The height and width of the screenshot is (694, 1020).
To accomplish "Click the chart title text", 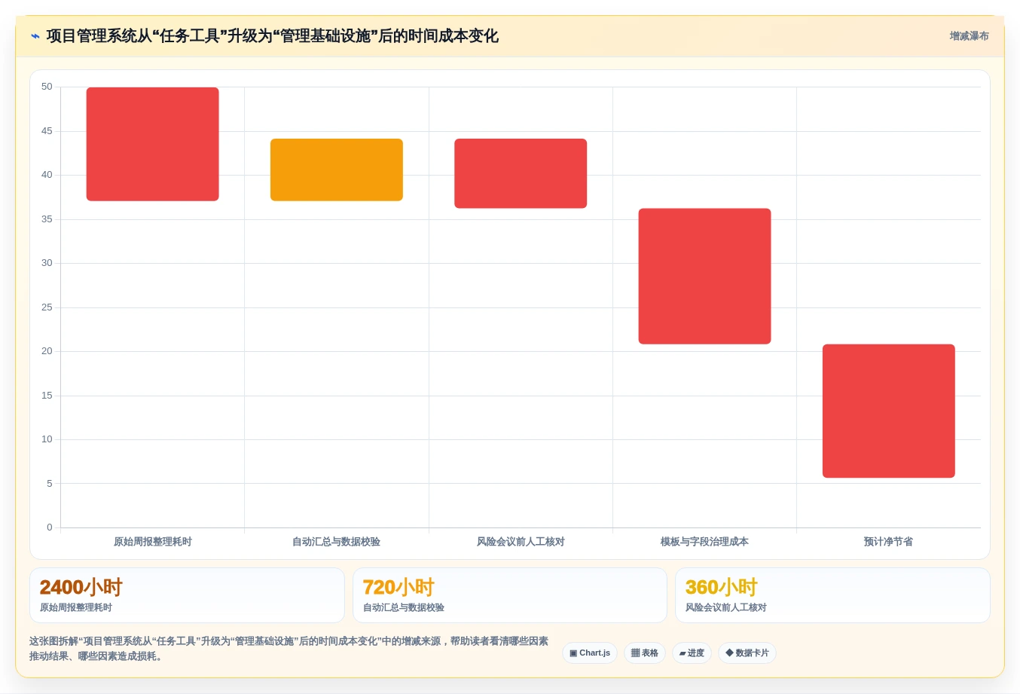I will 272,36.
